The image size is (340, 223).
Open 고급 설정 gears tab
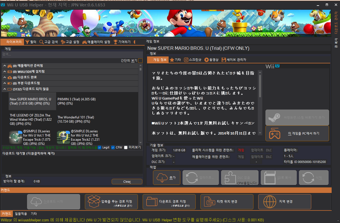click(x=70, y=42)
